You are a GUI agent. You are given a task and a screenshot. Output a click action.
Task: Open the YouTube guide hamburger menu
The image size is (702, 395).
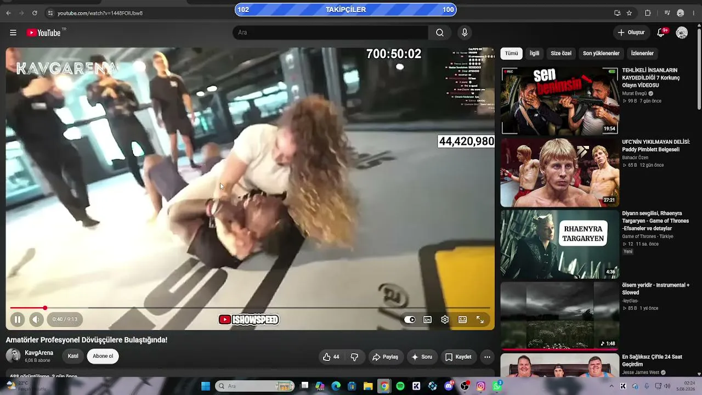(13, 33)
